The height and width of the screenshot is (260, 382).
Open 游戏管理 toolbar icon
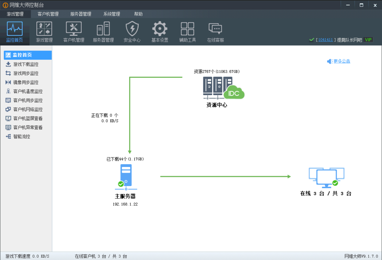click(44, 32)
